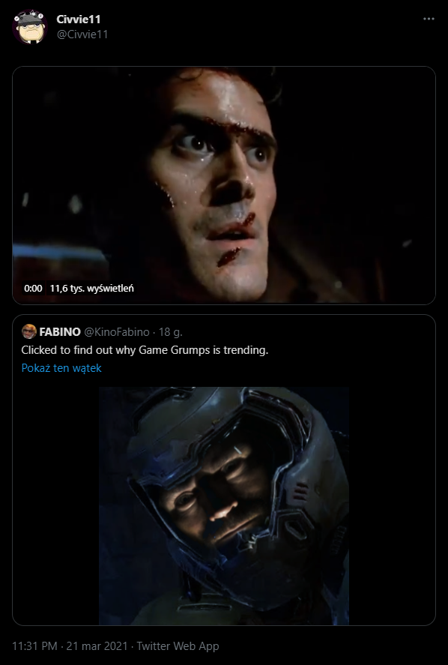Click the 18 g. quoted tweet timestamp
This screenshot has width=448, height=665.
(x=170, y=331)
